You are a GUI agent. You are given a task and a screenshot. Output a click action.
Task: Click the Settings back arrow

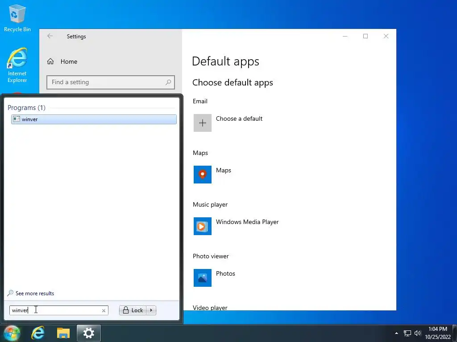point(50,36)
